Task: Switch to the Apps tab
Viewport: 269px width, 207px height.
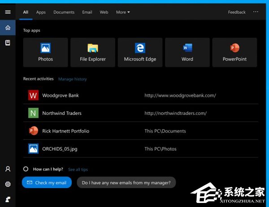Action: 41,13
